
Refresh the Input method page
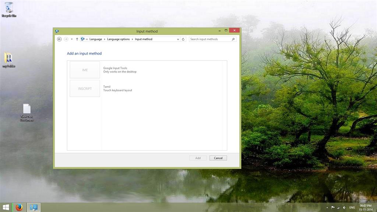tap(183, 39)
